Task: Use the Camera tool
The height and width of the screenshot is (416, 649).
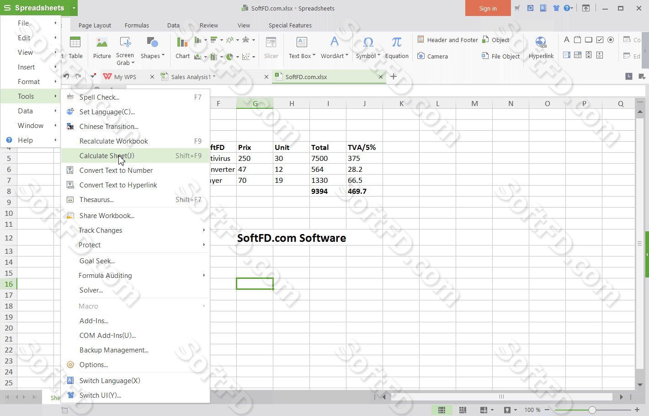Action: pos(432,56)
